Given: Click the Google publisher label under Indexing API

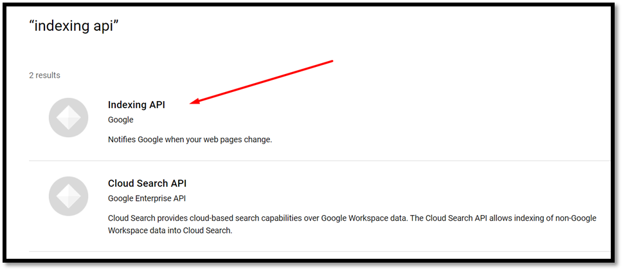Looking at the screenshot, I should coord(121,120).
